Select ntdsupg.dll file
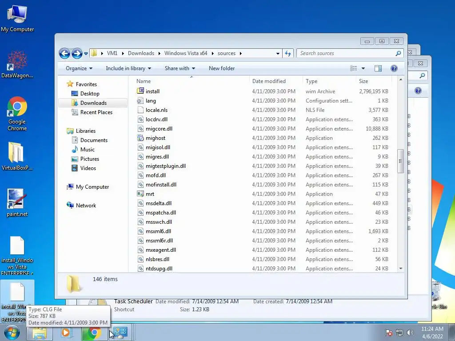455x341 pixels. (159, 269)
